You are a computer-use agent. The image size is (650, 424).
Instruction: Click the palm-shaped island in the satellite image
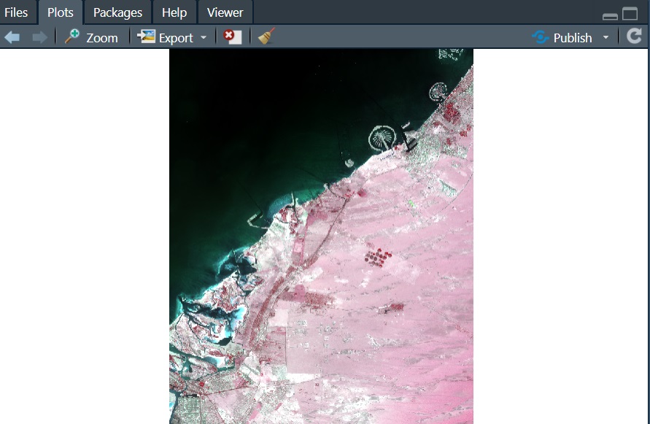[382, 136]
